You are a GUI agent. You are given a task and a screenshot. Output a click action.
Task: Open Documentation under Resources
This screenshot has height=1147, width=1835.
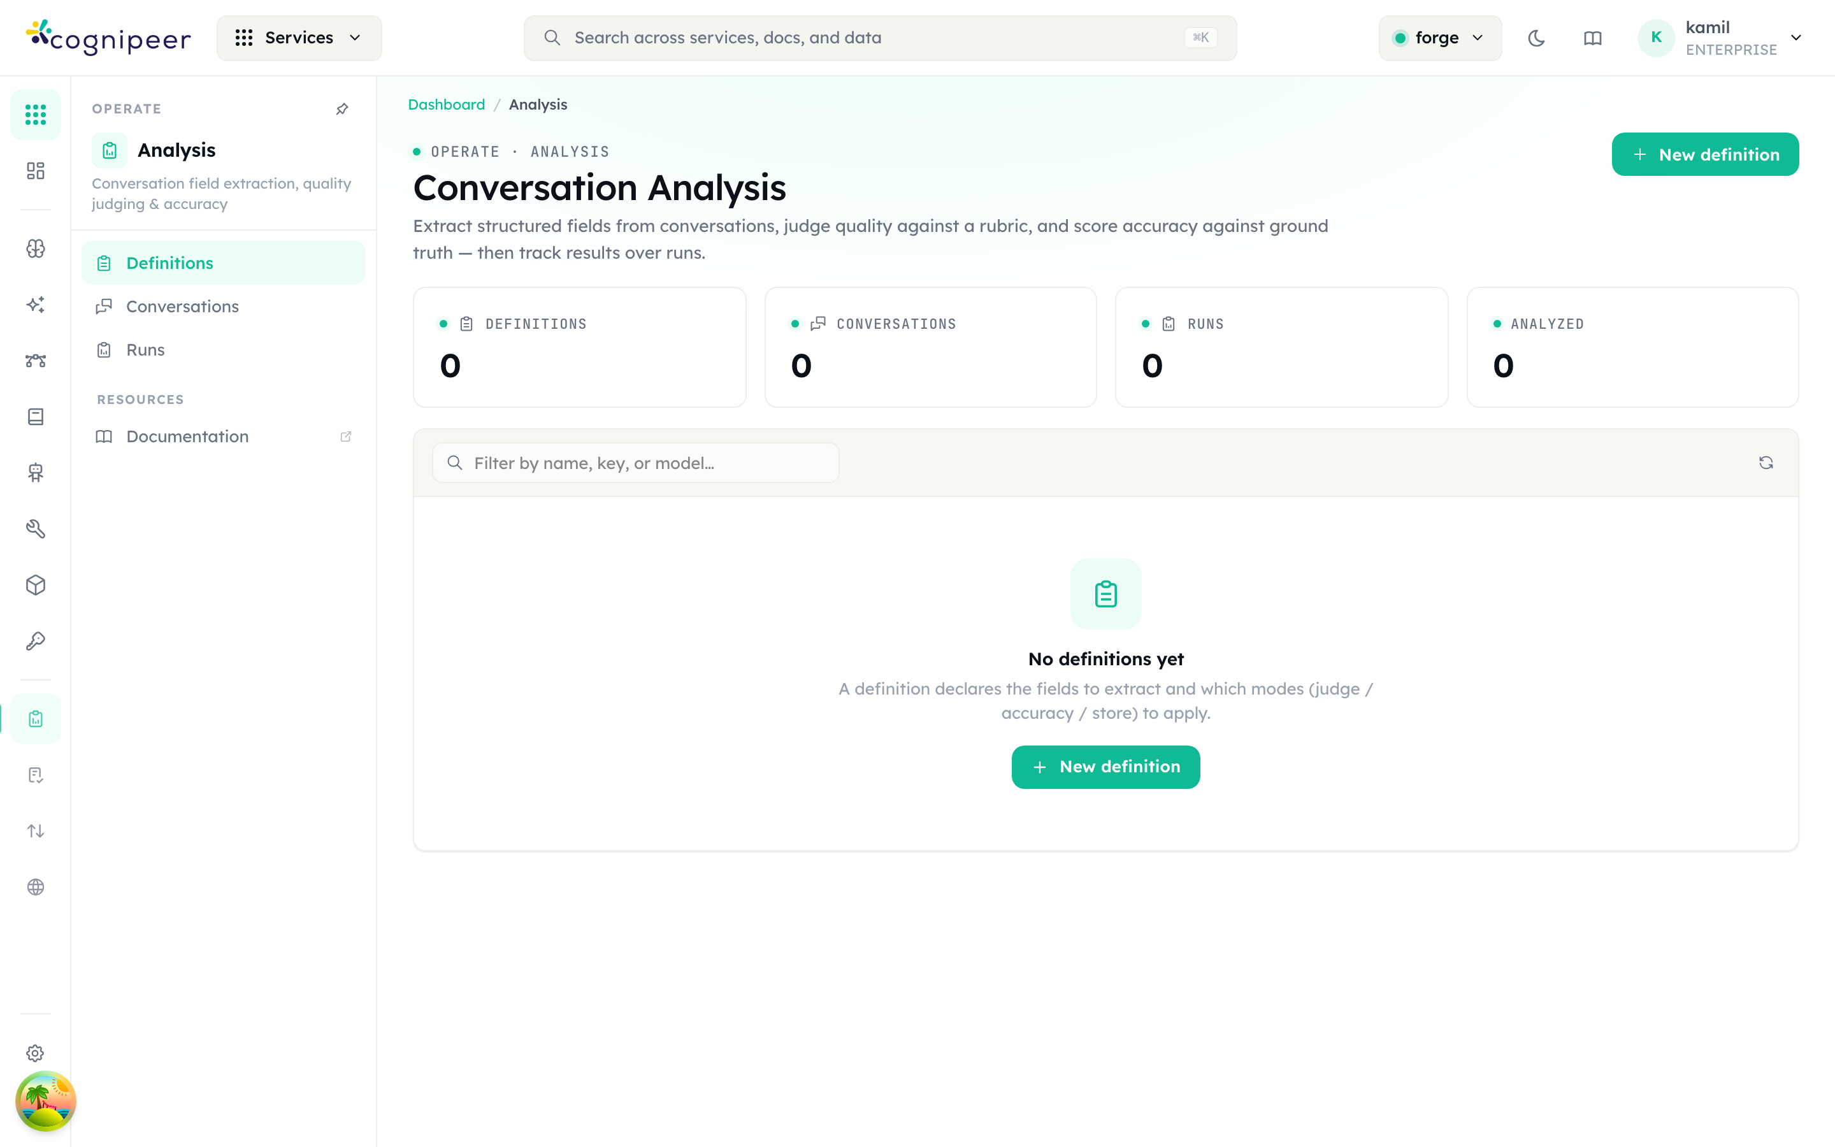point(223,436)
